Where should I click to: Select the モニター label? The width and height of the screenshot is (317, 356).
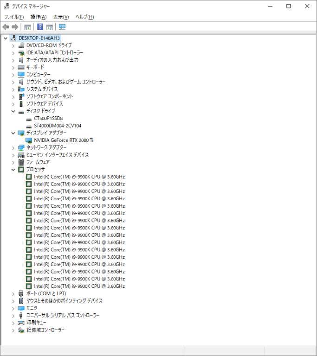pyautogui.click(x=33, y=308)
